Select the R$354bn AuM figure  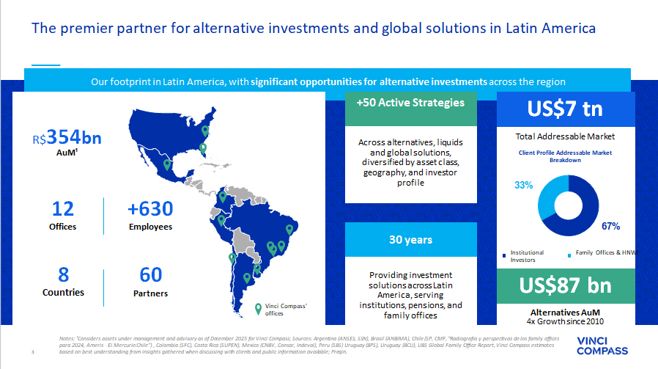pos(66,139)
